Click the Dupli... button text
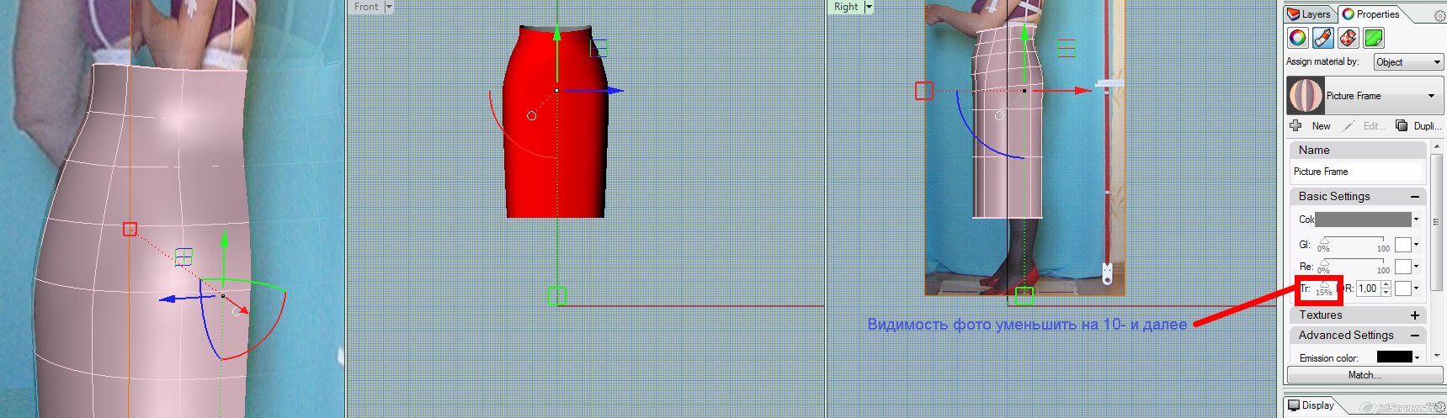This screenshot has width=1447, height=418. tap(1426, 126)
